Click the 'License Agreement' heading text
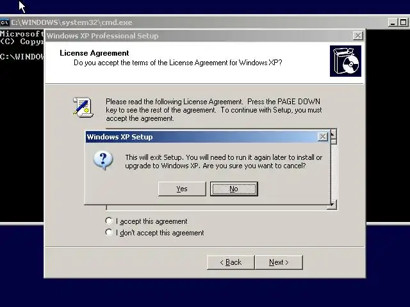This screenshot has height=307, width=410. tap(94, 53)
